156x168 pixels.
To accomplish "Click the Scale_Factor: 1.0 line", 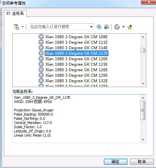I will click(x=28, y=127).
